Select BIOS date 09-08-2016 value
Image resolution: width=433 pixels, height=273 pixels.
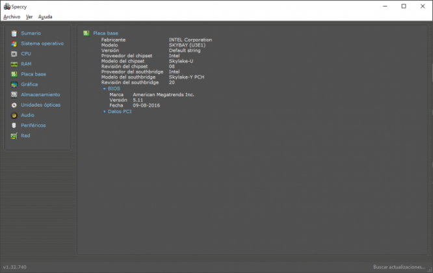pyautogui.click(x=146, y=105)
